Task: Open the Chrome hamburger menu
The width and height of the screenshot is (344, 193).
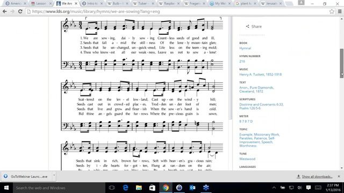Action: [340, 11]
